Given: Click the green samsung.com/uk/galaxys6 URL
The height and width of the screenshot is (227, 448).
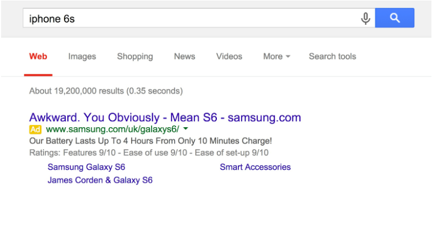Looking at the screenshot, I should [113, 129].
